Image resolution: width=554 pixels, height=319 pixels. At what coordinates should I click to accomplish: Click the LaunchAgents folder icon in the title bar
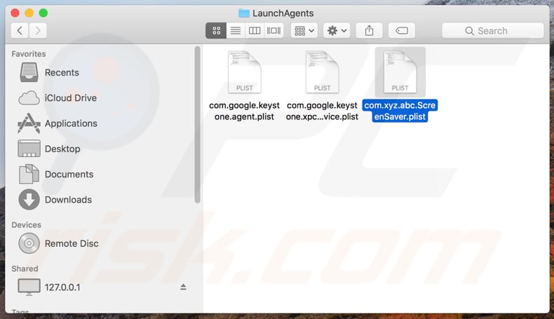244,13
